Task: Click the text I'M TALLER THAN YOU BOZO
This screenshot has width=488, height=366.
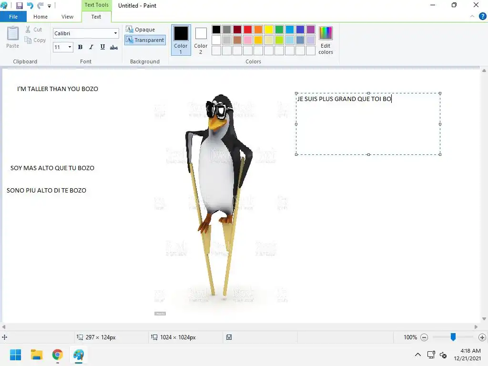Action: (58, 89)
